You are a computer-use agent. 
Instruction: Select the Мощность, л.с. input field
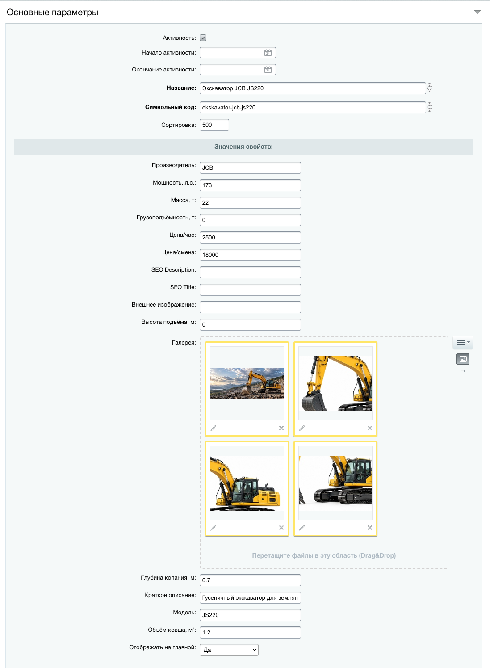tap(250, 185)
